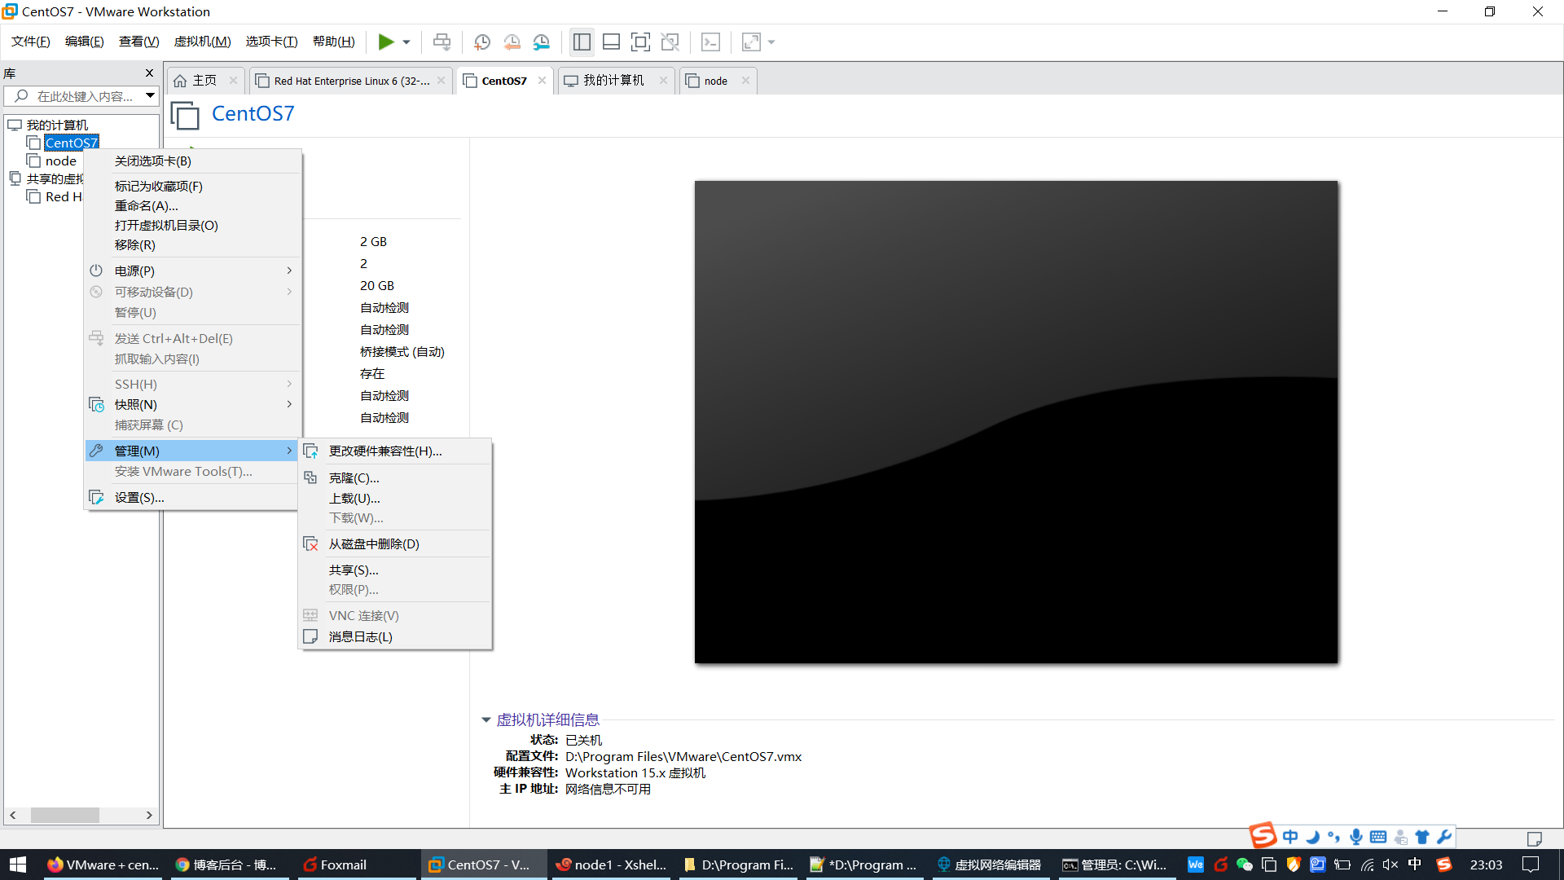The width and height of the screenshot is (1564, 880).
Task: Select 克隆(C)... from the manage submenu
Action: [354, 478]
